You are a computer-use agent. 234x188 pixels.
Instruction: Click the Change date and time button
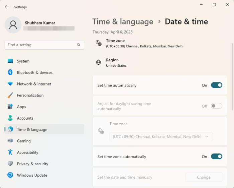click(204, 177)
